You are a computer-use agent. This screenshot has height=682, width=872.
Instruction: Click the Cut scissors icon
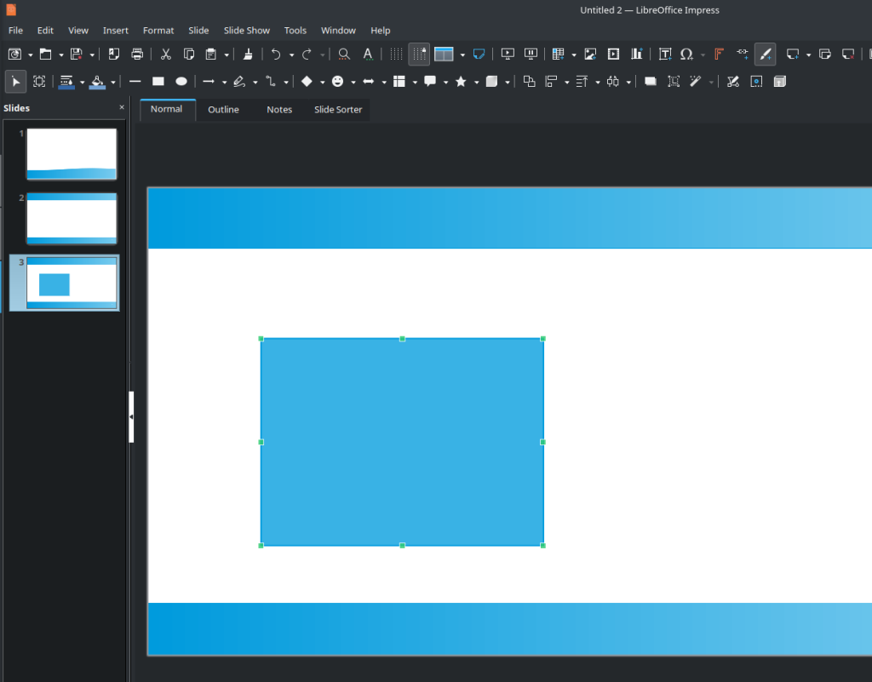click(166, 54)
